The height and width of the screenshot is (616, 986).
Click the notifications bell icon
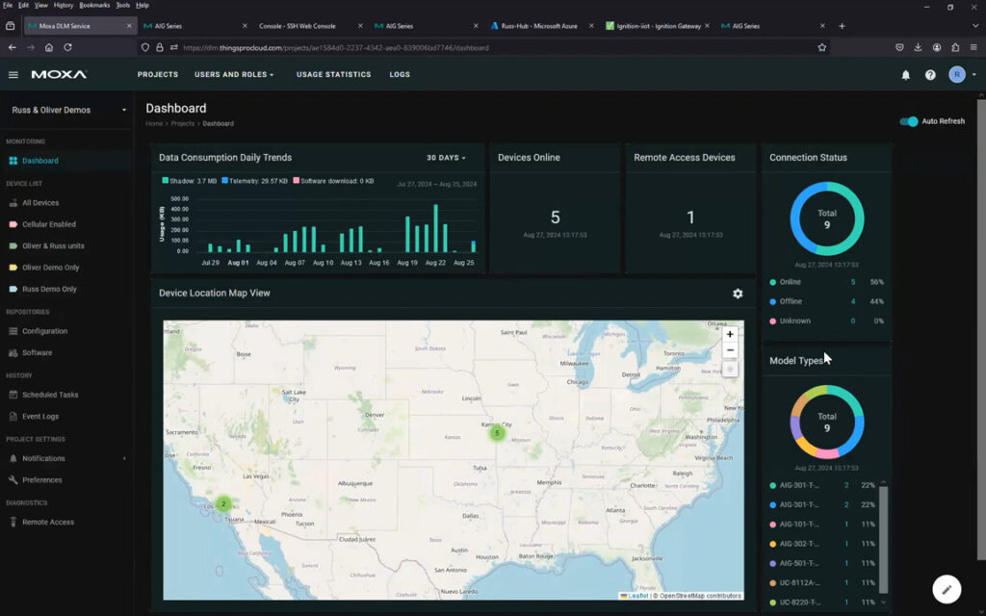click(x=905, y=74)
